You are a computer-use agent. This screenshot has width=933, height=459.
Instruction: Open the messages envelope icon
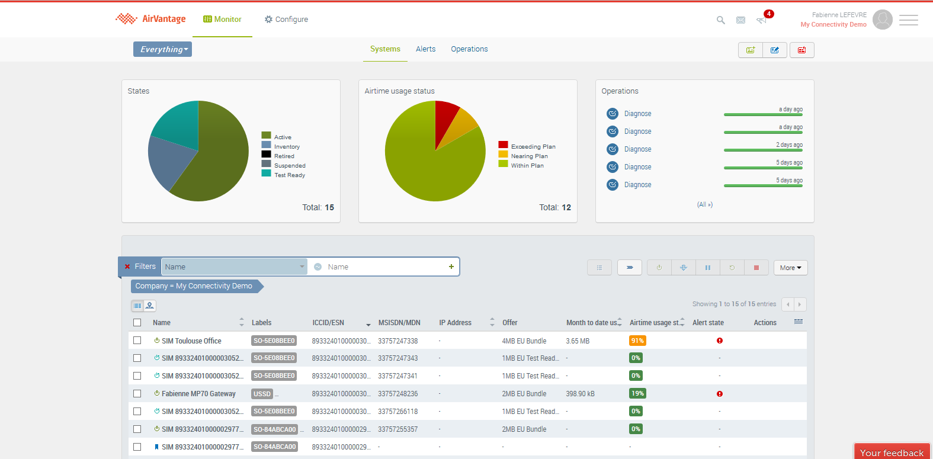click(740, 20)
